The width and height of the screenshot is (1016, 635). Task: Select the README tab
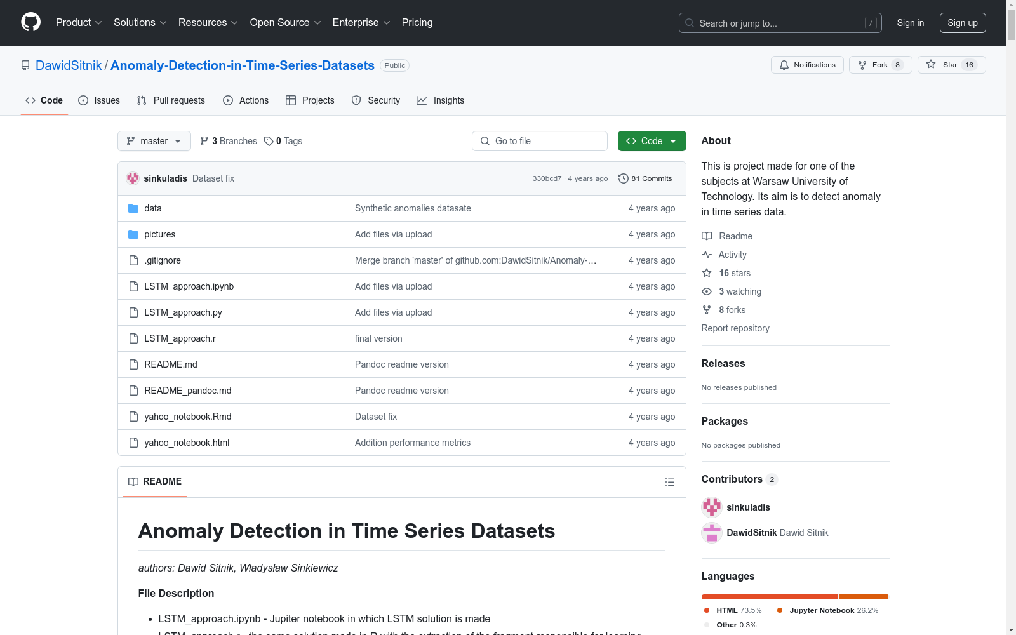[x=155, y=481]
